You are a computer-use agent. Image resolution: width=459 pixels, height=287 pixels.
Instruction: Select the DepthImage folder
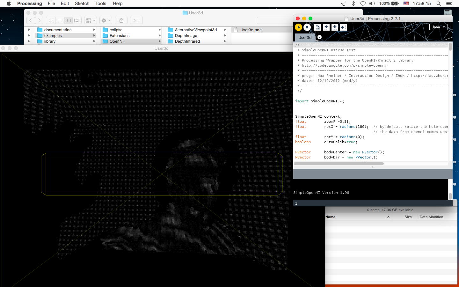197,36
